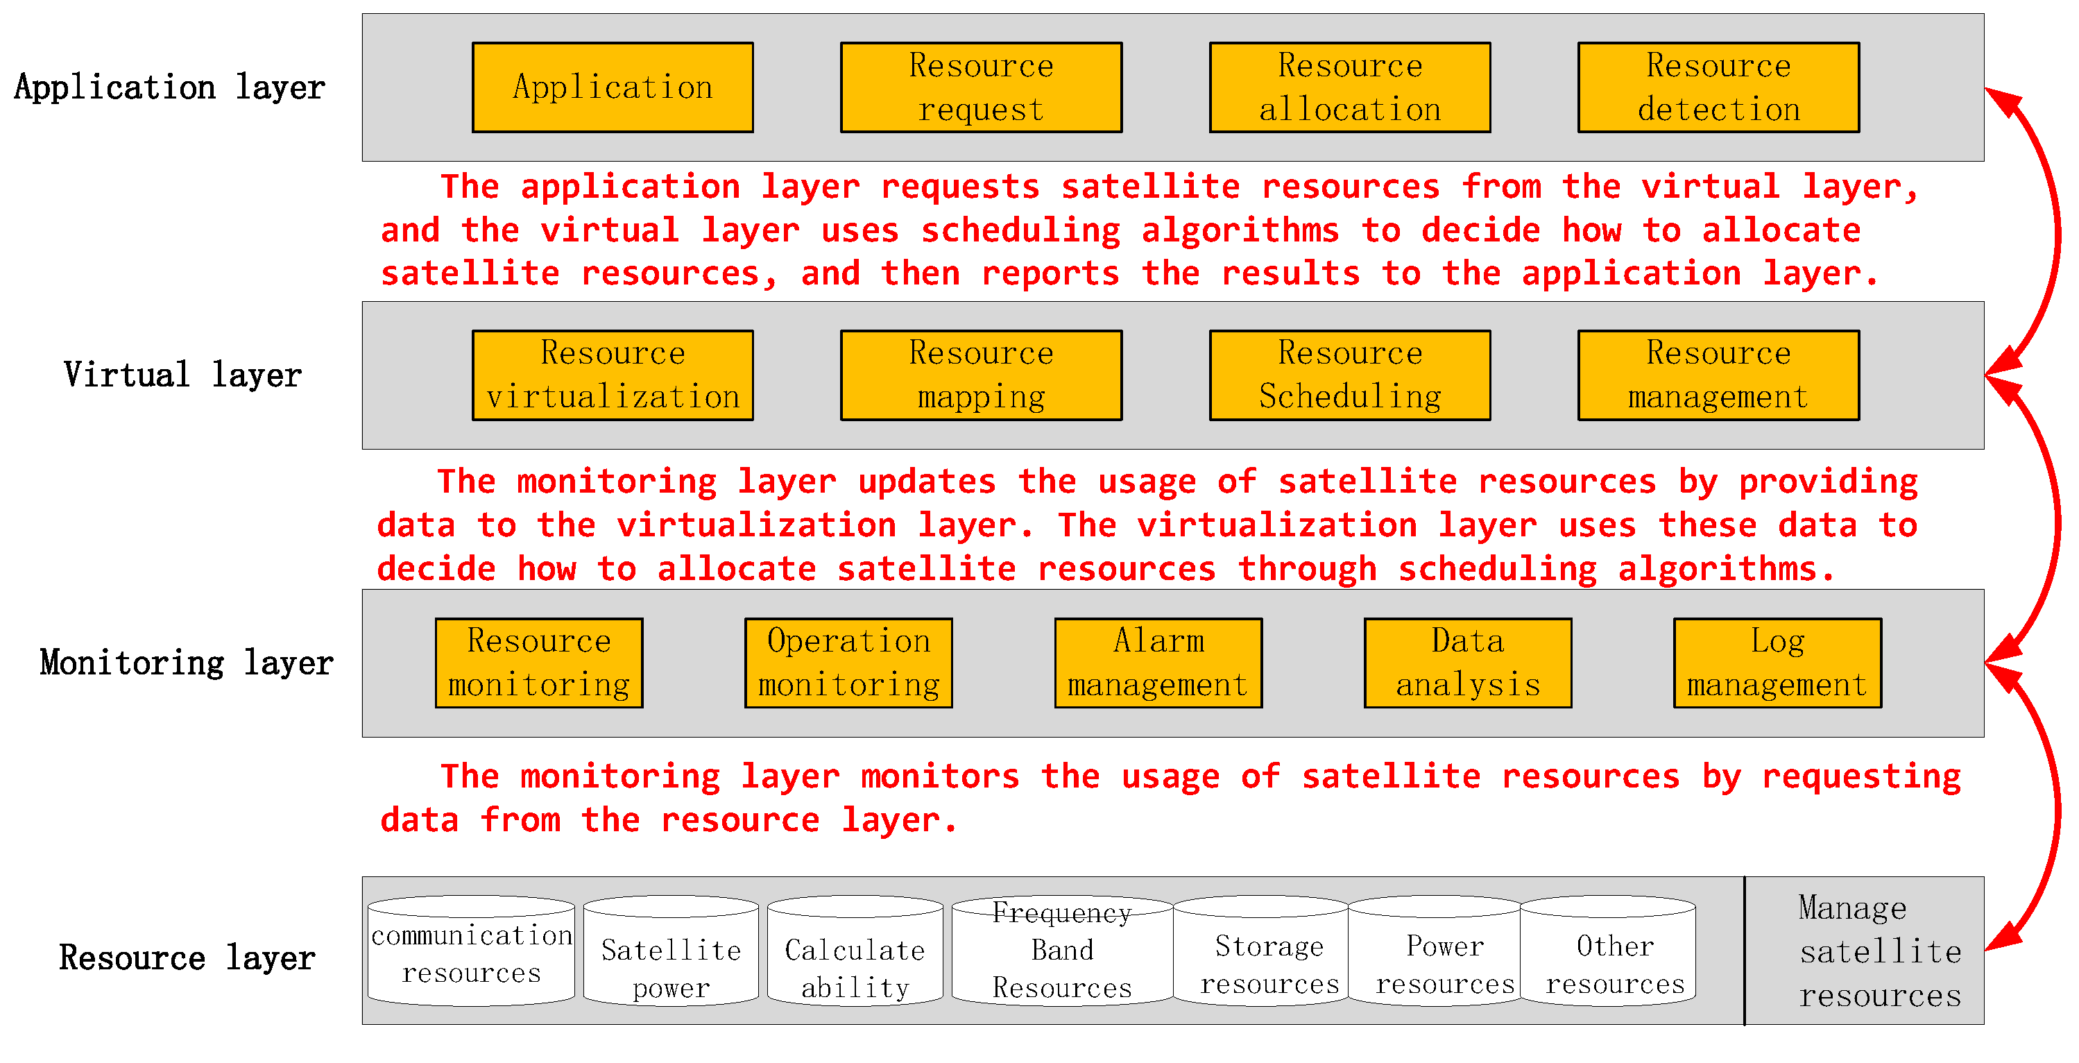The height and width of the screenshot is (1063, 2079).
Task: Select the Resource management box
Action: click(1718, 375)
